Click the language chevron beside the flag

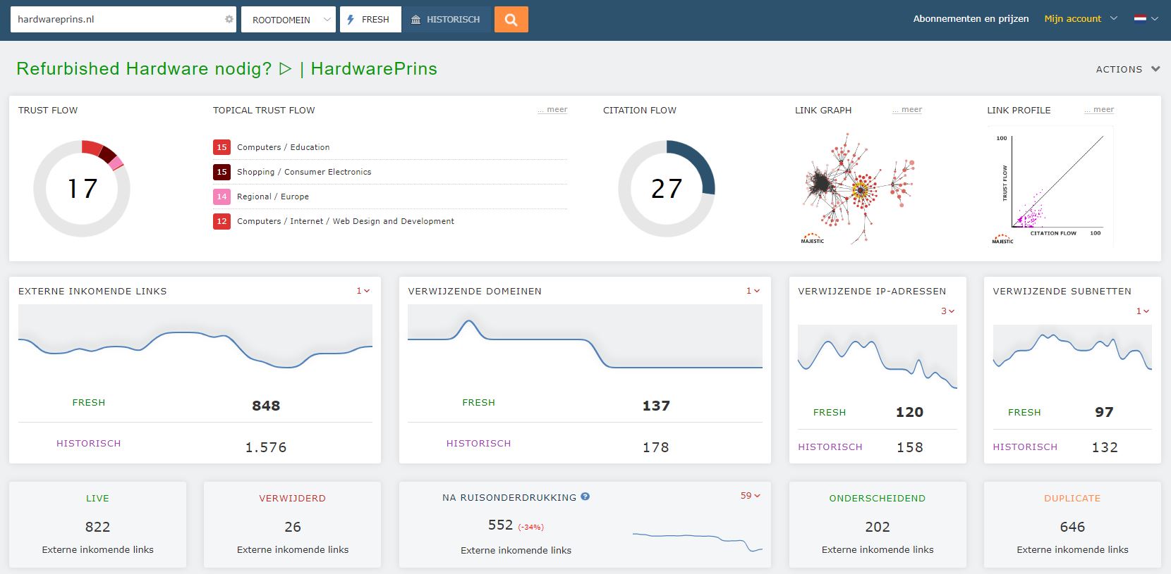coord(1155,19)
